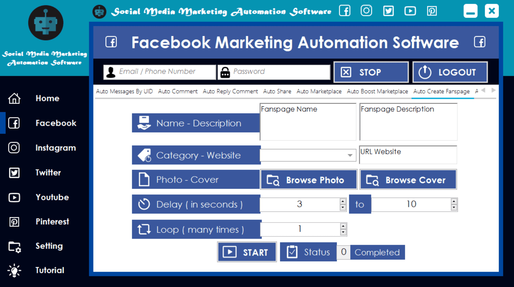This screenshot has width=514, height=287.
Task: Open the Facebook section in the sidebar
Action: [45, 123]
